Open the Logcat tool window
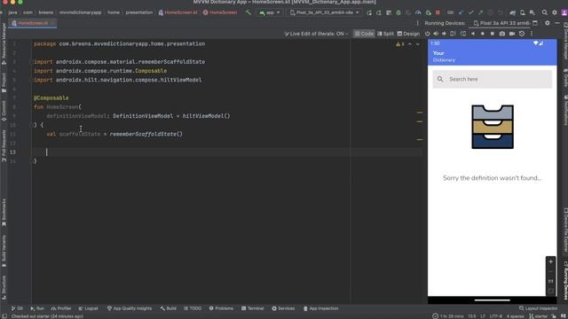Viewport: 568px width, 319px height. point(88,308)
